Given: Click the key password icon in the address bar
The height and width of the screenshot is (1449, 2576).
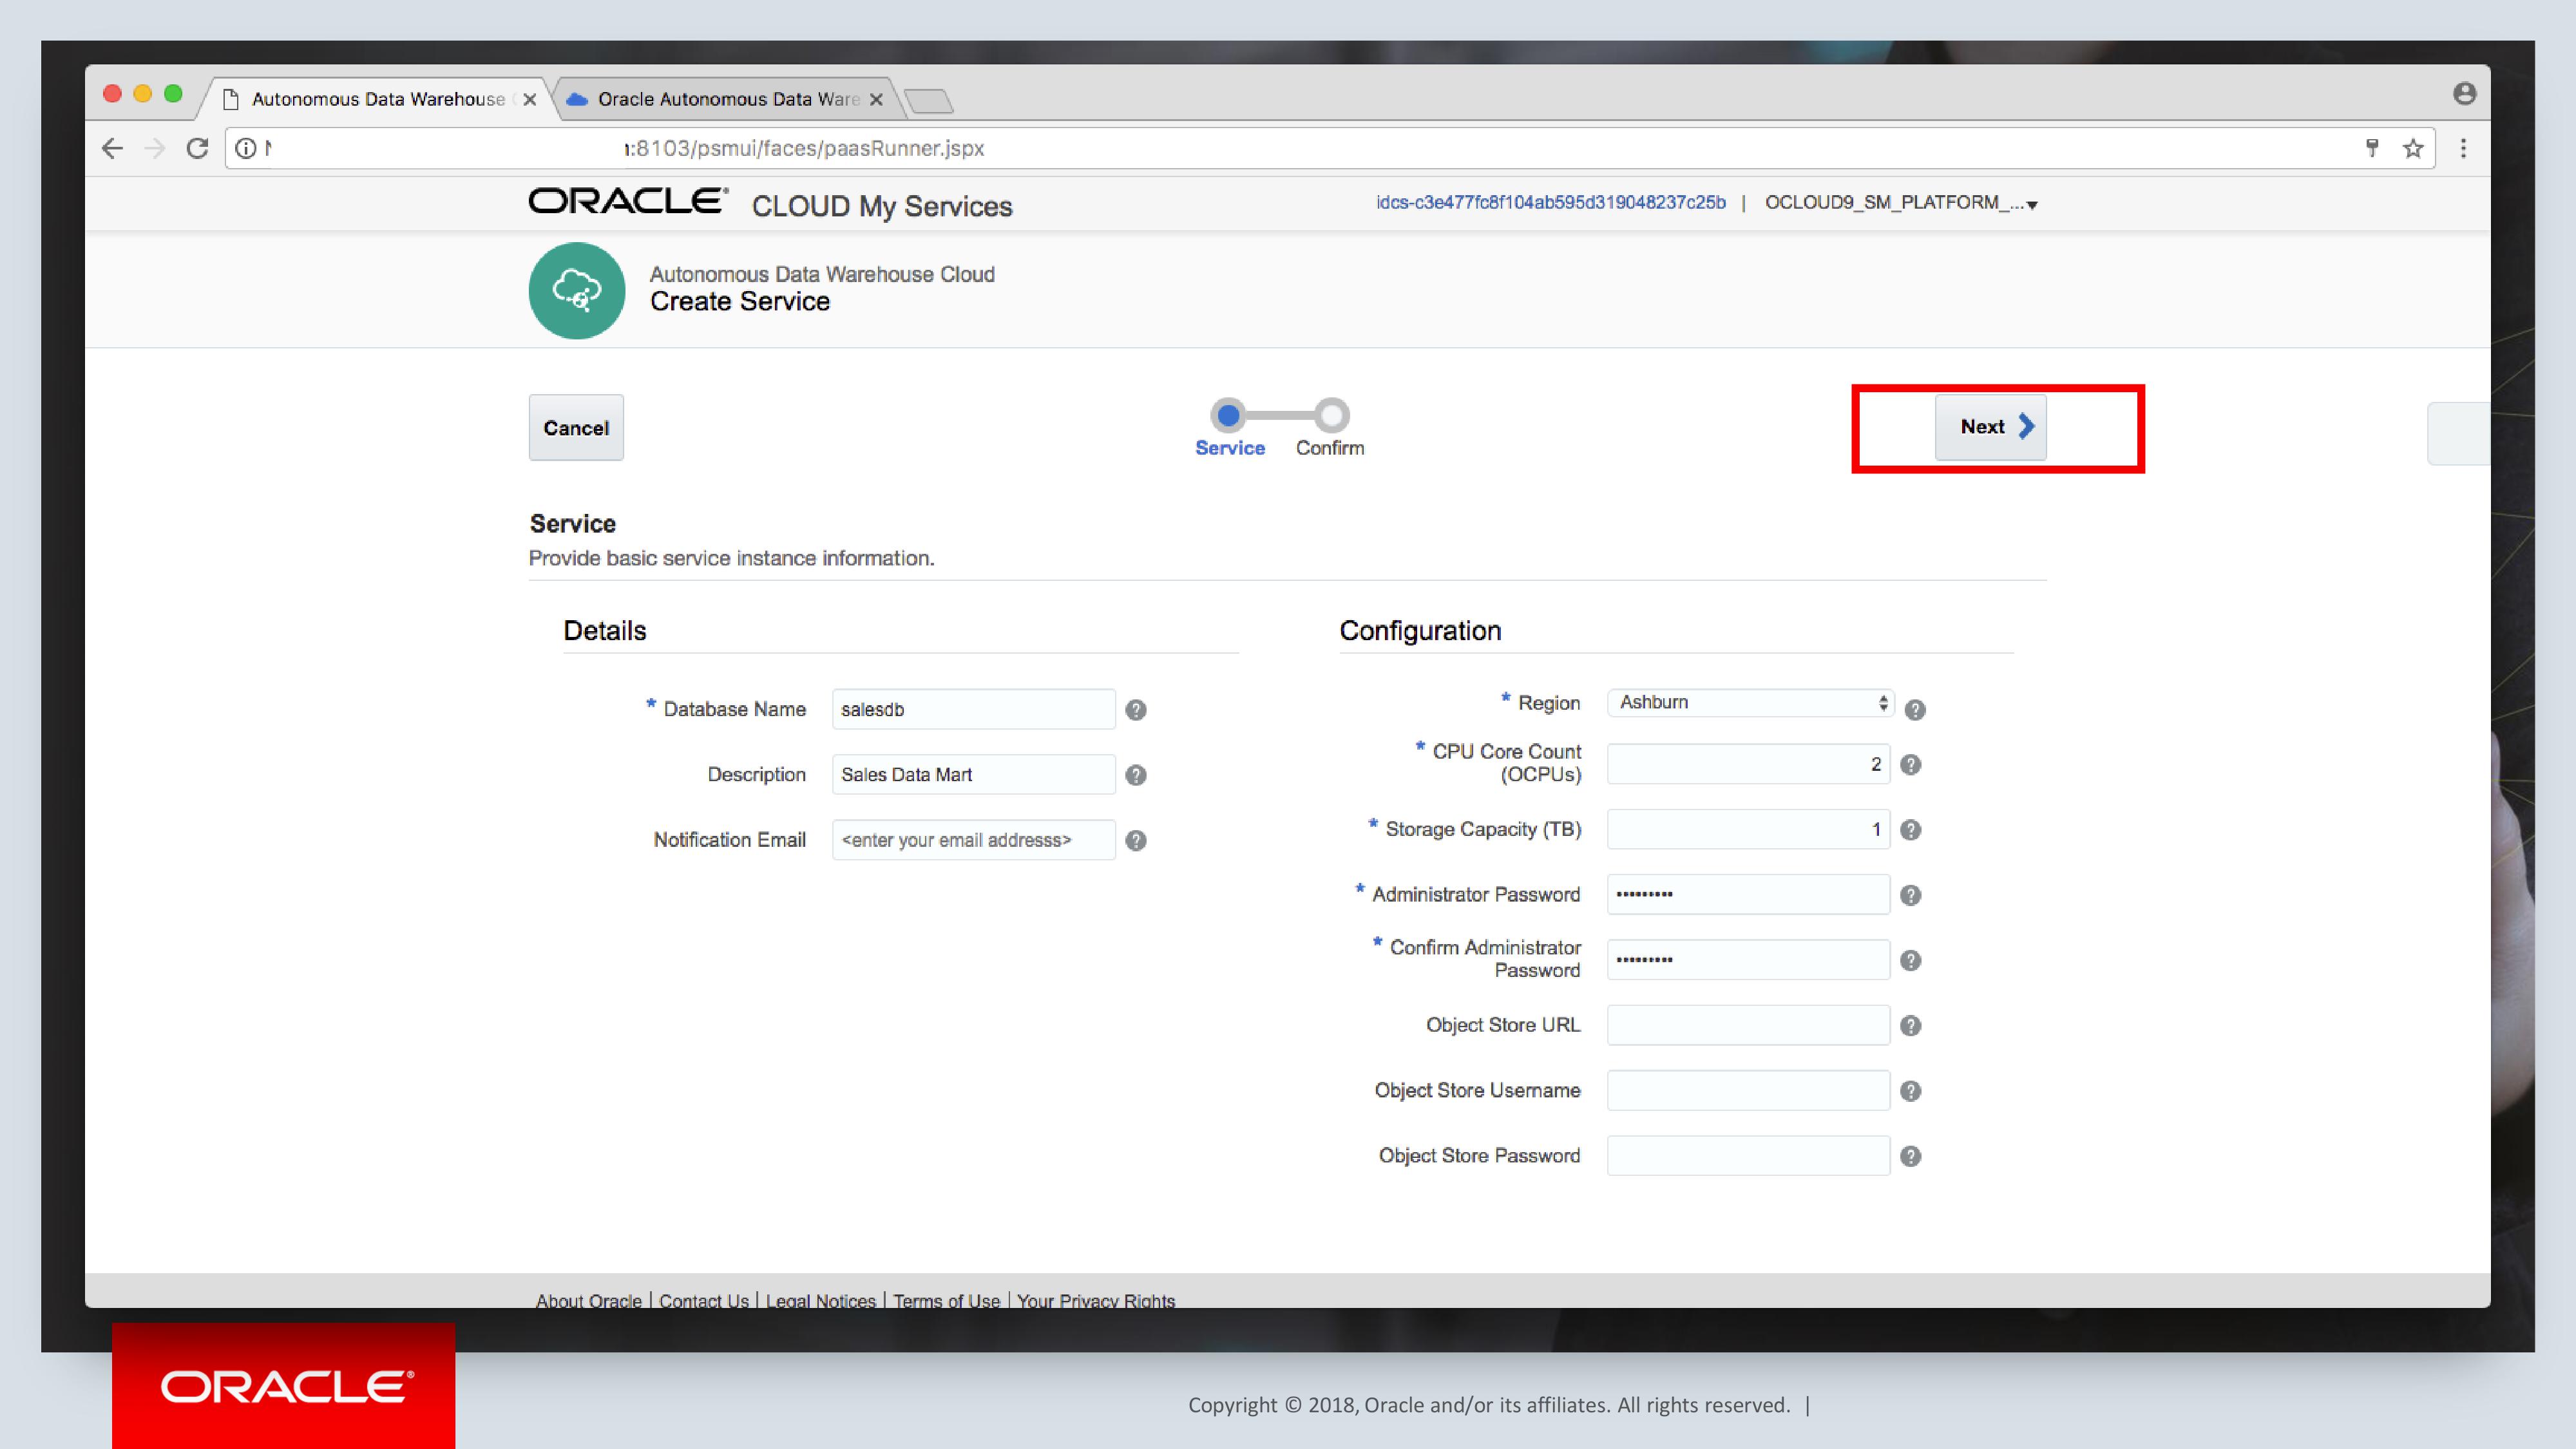Looking at the screenshot, I should pyautogui.click(x=2371, y=148).
